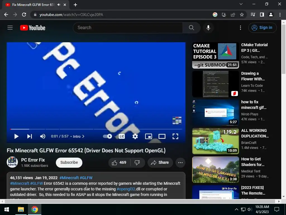Open a new browser tab
The height and width of the screenshot is (215, 286).
point(75,5)
